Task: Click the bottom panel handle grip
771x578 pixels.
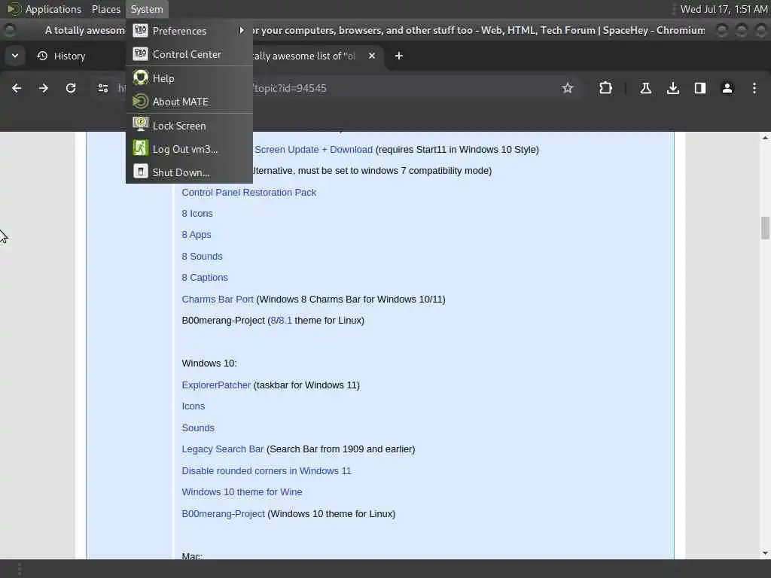Action: click(20, 569)
